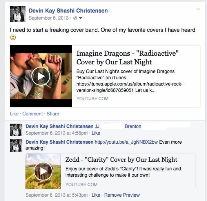Like the 4:56pm comment
The width and height of the screenshot is (207, 201).
point(96,133)
